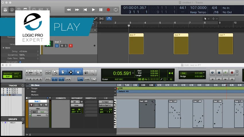Select the Pro Tools Selector tool
244x137 pixels.
click(x=71, y=72)
